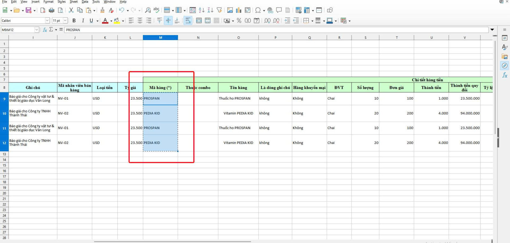Click the Merge and Center Cells icon
The width and height of the screenshot is (510, 243).
pyautogui.click(x=199, y=21)
